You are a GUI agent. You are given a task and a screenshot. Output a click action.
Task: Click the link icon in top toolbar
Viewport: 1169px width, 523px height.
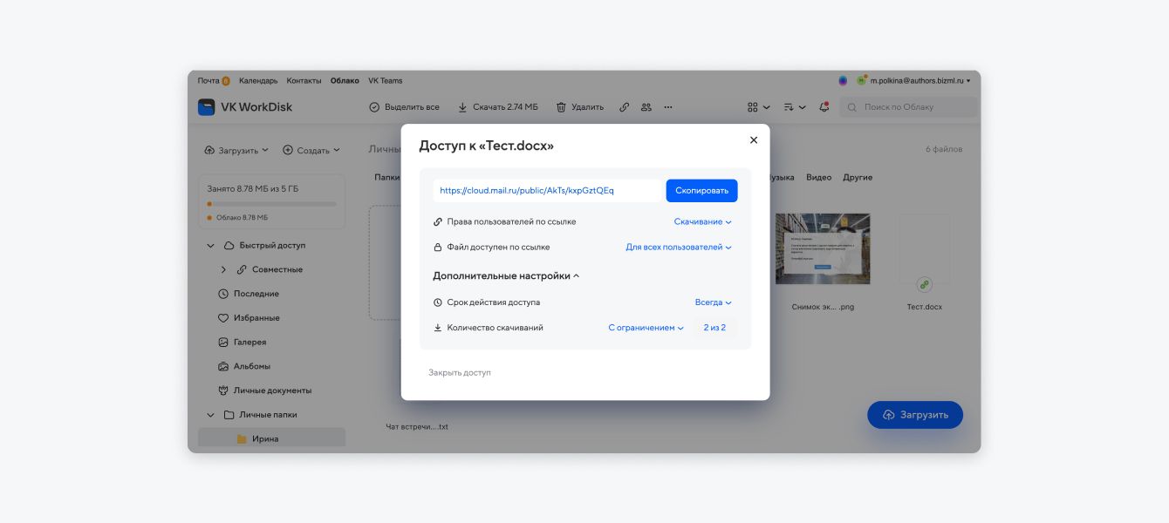click(624, 107)
